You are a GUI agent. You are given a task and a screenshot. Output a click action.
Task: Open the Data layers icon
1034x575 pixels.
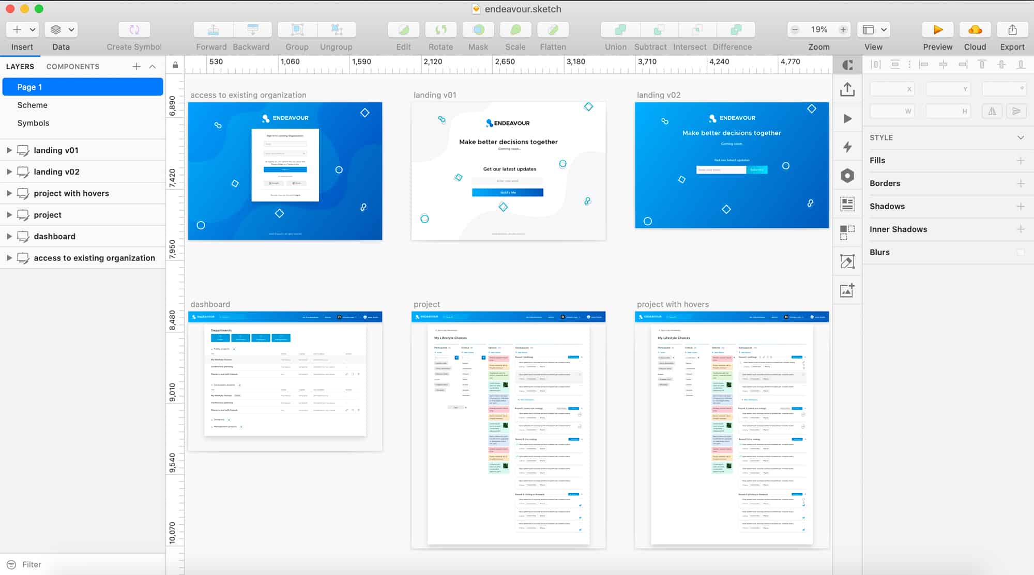tap(56, 29)
